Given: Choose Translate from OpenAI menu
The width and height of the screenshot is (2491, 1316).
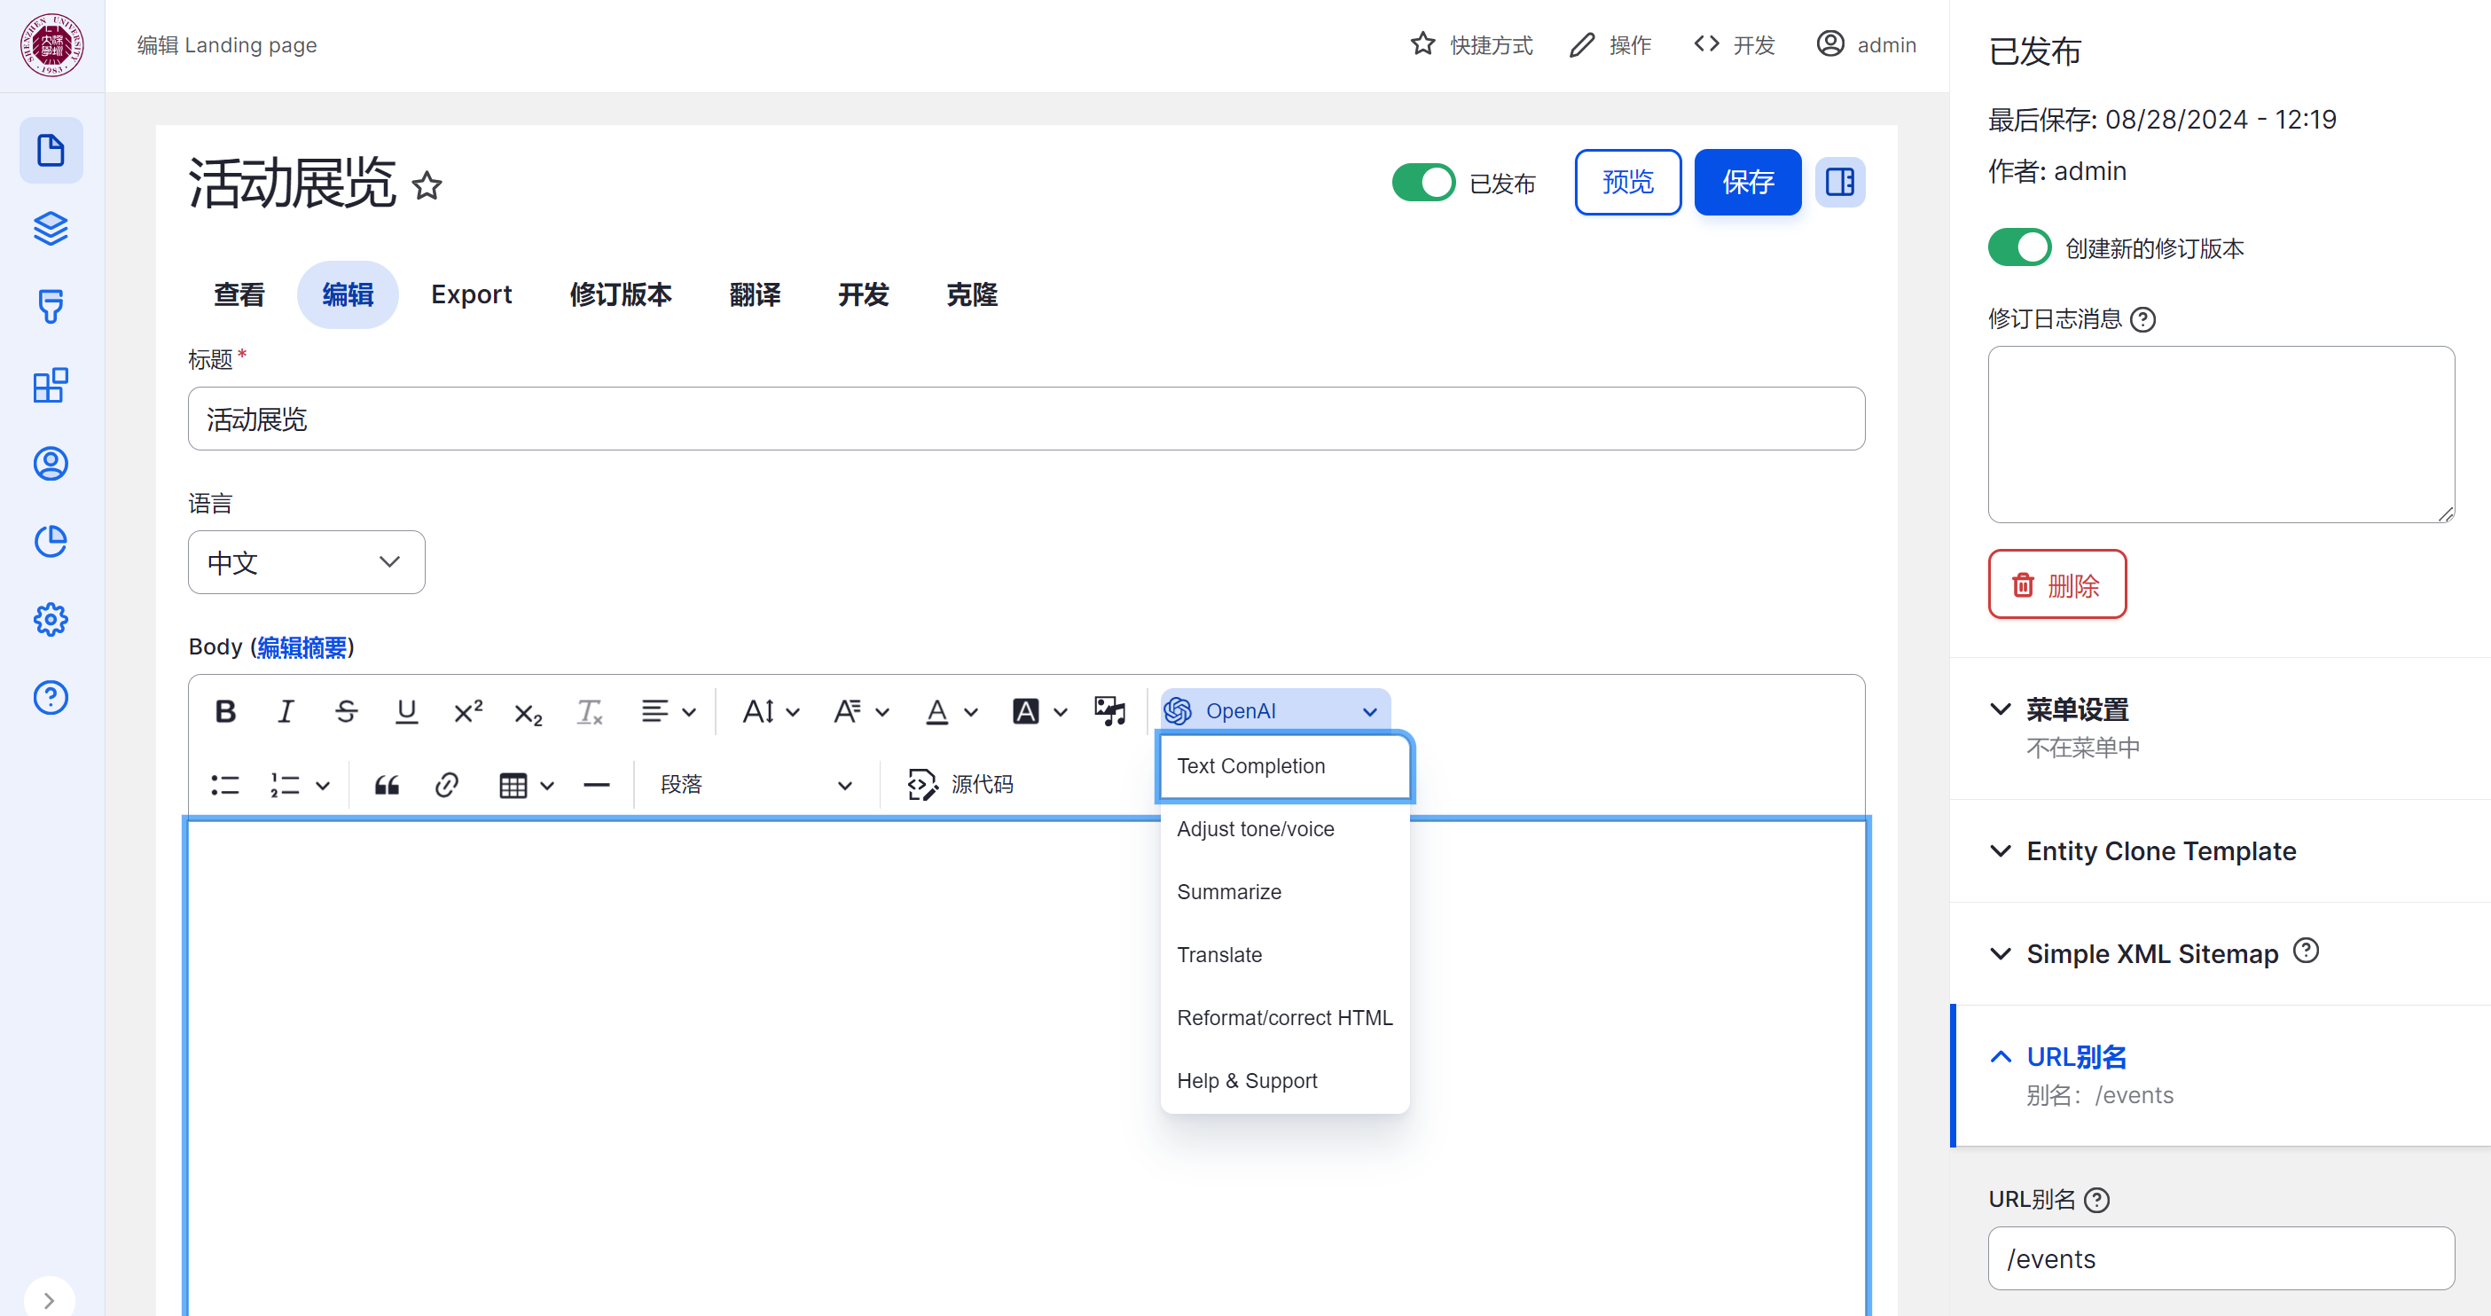Looking at the screenshot, I should click(x=1285, y=955).
